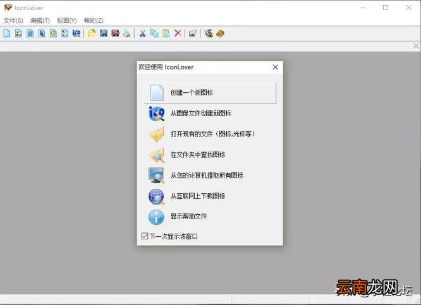The height and width of the screenshot is (305, 421).
Task: Open the 帮助(Z) menu
Action: tap(94, 20)
